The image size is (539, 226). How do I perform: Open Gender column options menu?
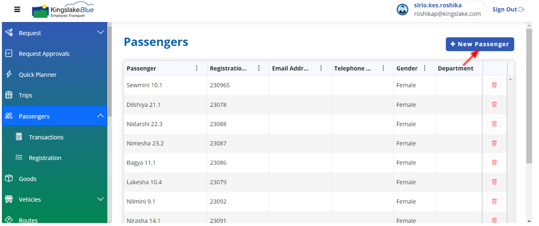coord(425,68)
